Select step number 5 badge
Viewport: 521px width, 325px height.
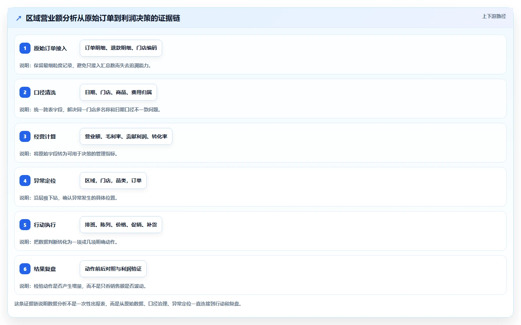[25, 225]
